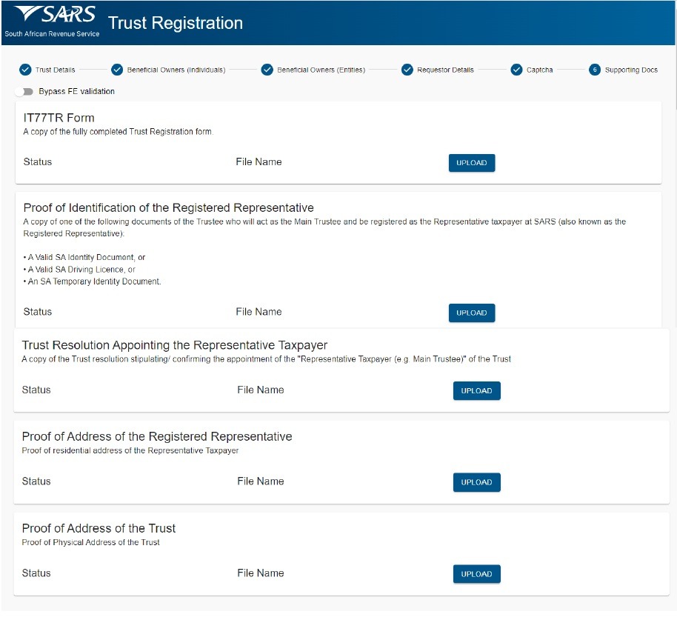The image size is (677, 617).
Task: Open Beneficial Owners (Entities) step label
Action: pyautogui.click(x=321, y=70)
